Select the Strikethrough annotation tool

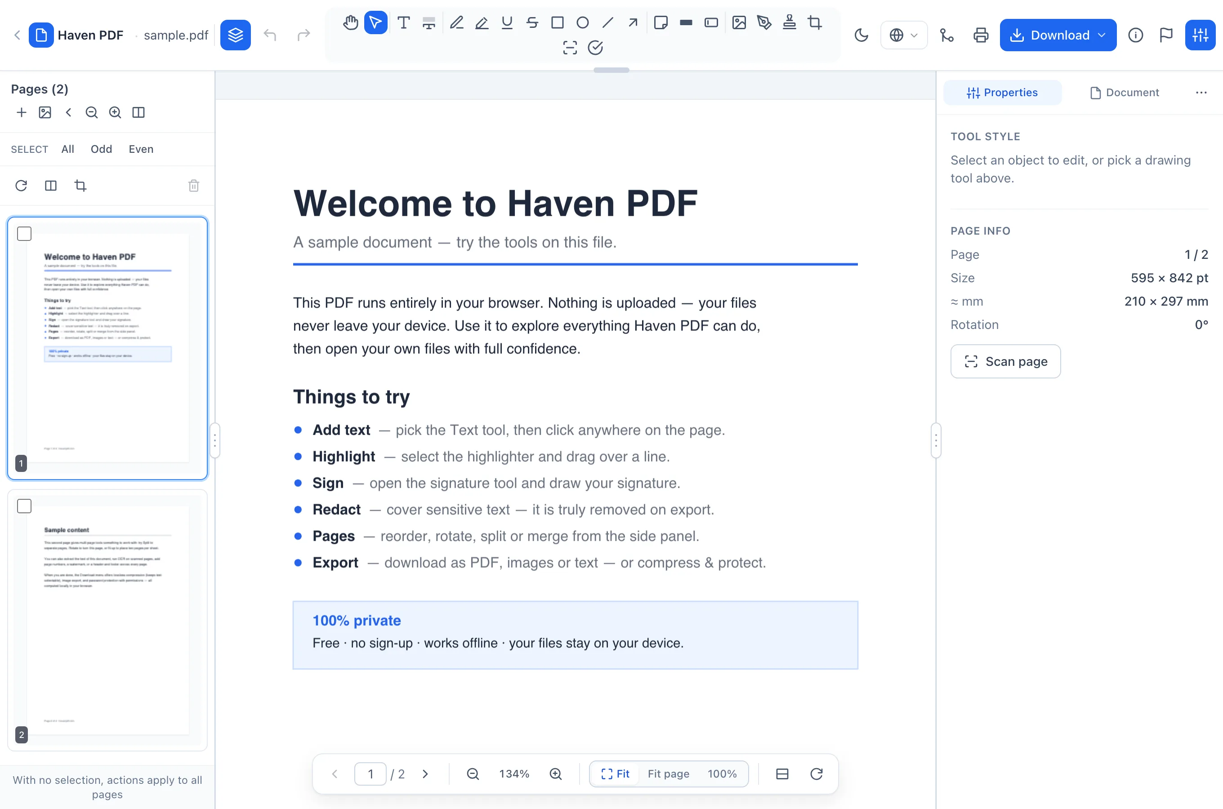point(532,23)
